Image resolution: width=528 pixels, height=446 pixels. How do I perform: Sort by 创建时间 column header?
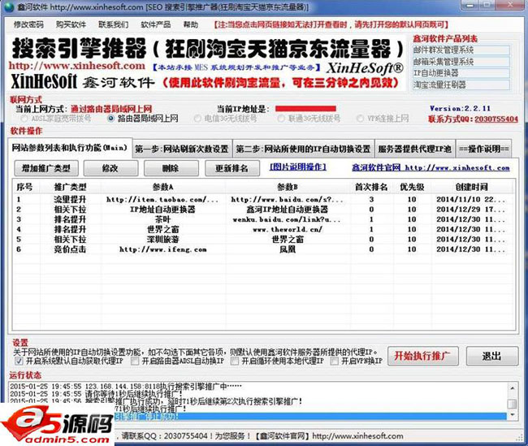tap(472, 187)
